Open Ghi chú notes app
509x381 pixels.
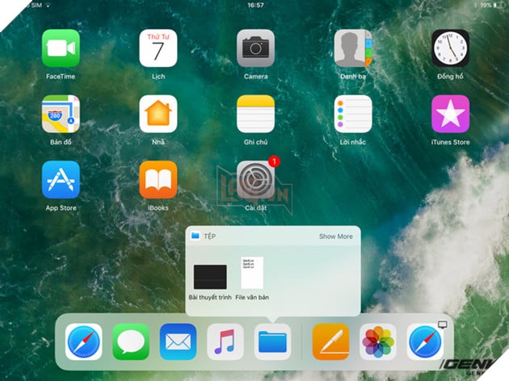(255, 114)
